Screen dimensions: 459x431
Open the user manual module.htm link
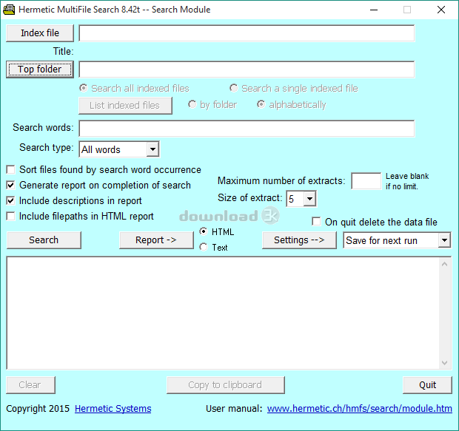(x=360, y=409)
